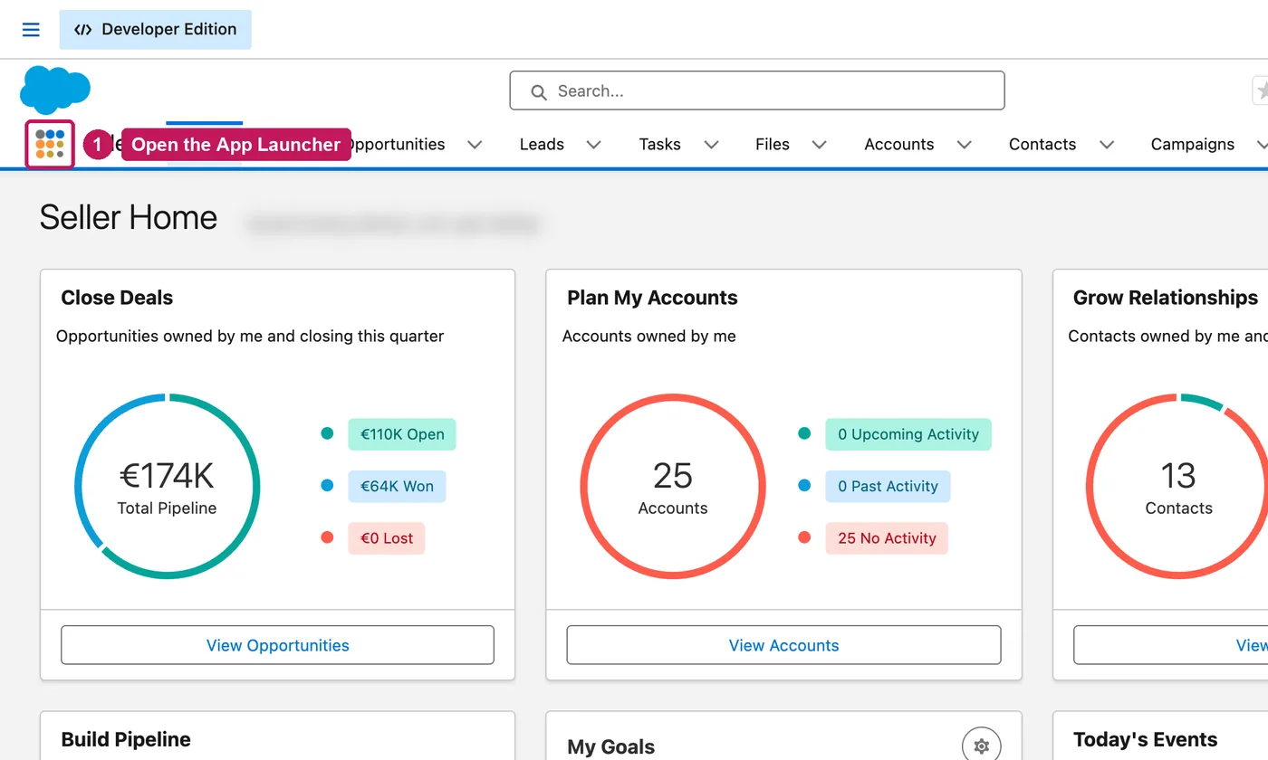
Task: Click the View Accounts button
Action: click(x=784, y=645)
